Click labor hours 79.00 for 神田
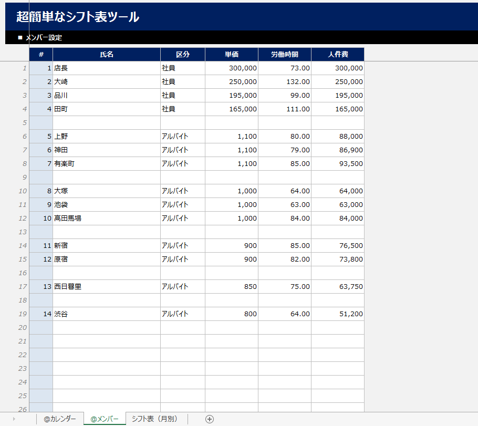The width and height of the screenshot is (478, 426). tap(285, 150)
